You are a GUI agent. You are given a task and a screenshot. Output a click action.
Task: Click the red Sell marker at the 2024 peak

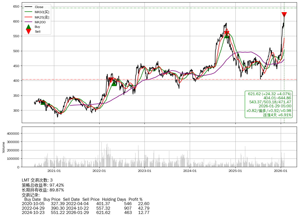click(x=227, y=33)
